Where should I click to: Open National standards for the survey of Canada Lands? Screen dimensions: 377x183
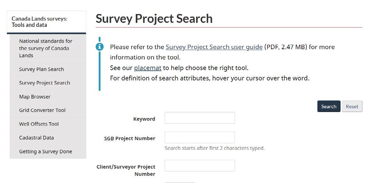(46, 48)
